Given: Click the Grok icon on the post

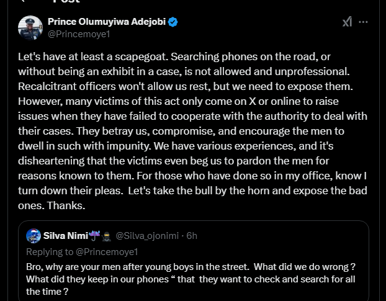Looking at the screenshot, I should [347, 22].
